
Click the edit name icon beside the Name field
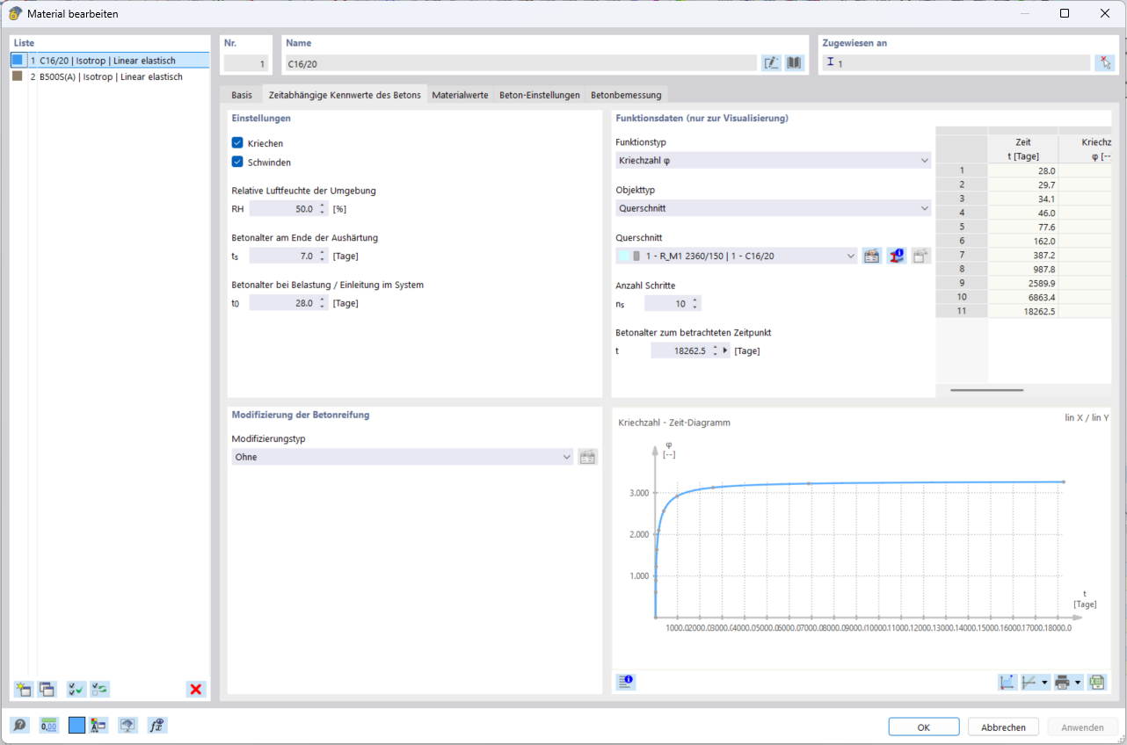click(772, 63)
